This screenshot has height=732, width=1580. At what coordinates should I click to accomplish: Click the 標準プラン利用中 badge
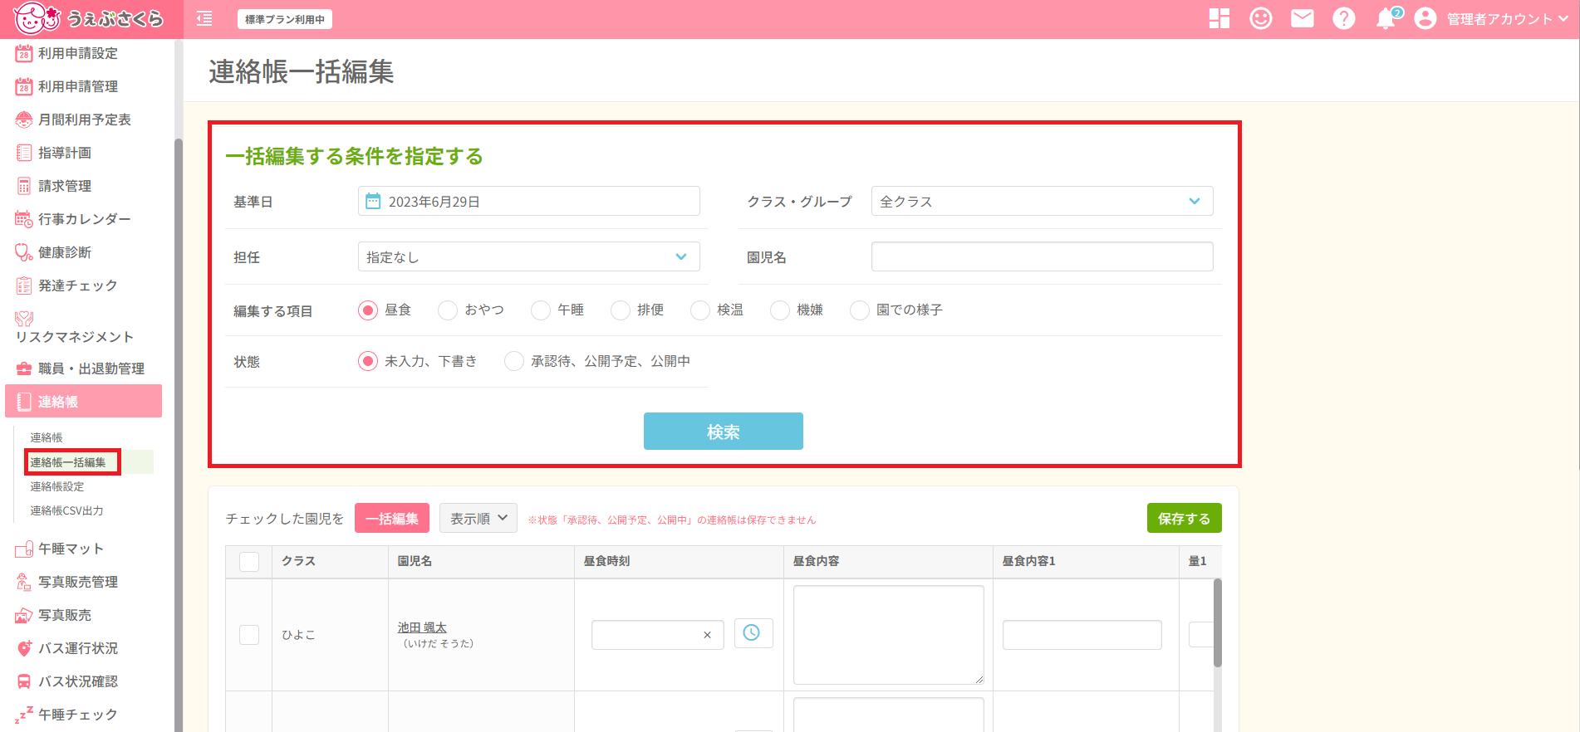tap(285, 19)
